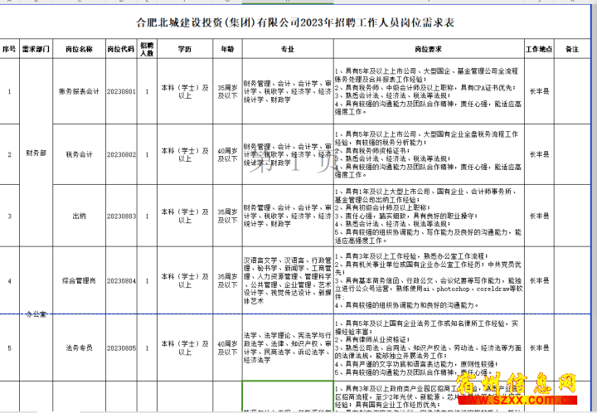The image size is (597, 413).
Task: Click 长丰县 location in row 1
Action: tap(539, 91)
